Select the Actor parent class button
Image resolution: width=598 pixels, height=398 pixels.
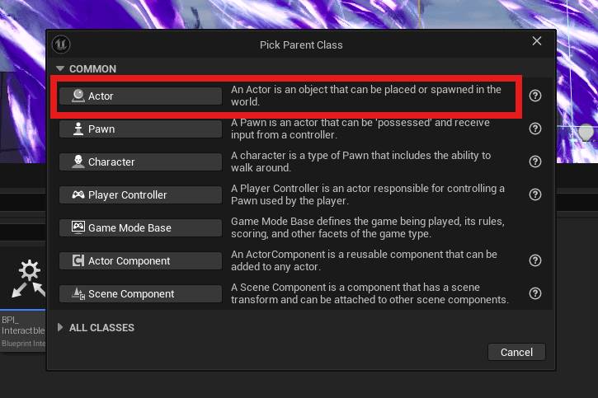140,96
